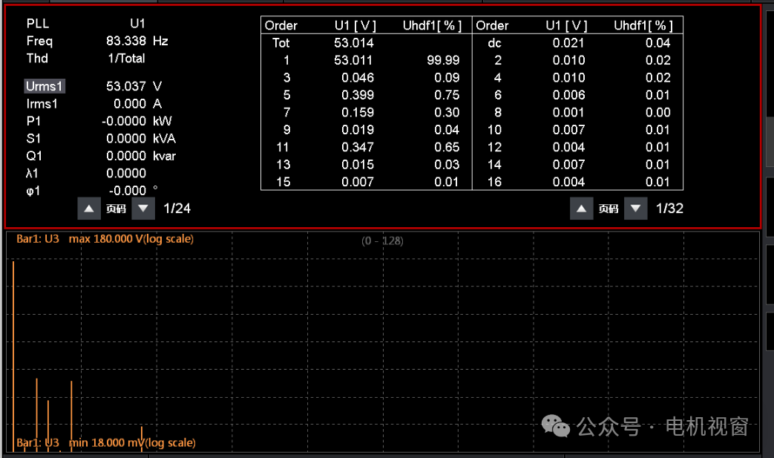Viewport: 774px width, 458px height.
Task: Click the order 8 voltage 0.001
Action: click(568, 113)
